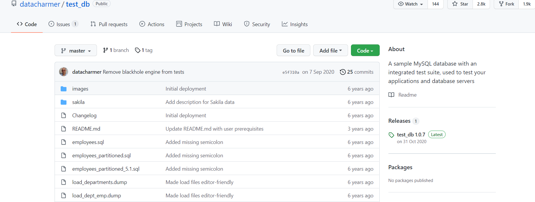
Task: Open the datacharmer owner link
Action: click(x=40, y=4)
